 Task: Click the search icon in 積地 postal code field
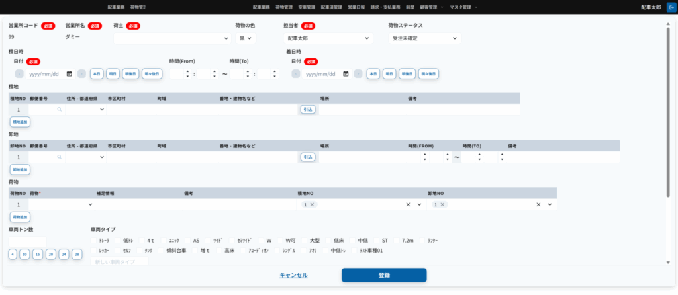(x=60, y=110)
